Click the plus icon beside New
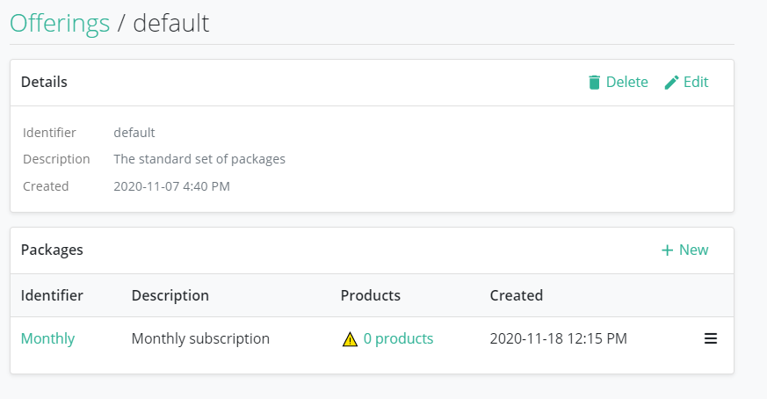767x399 pixels. [667, 250]
